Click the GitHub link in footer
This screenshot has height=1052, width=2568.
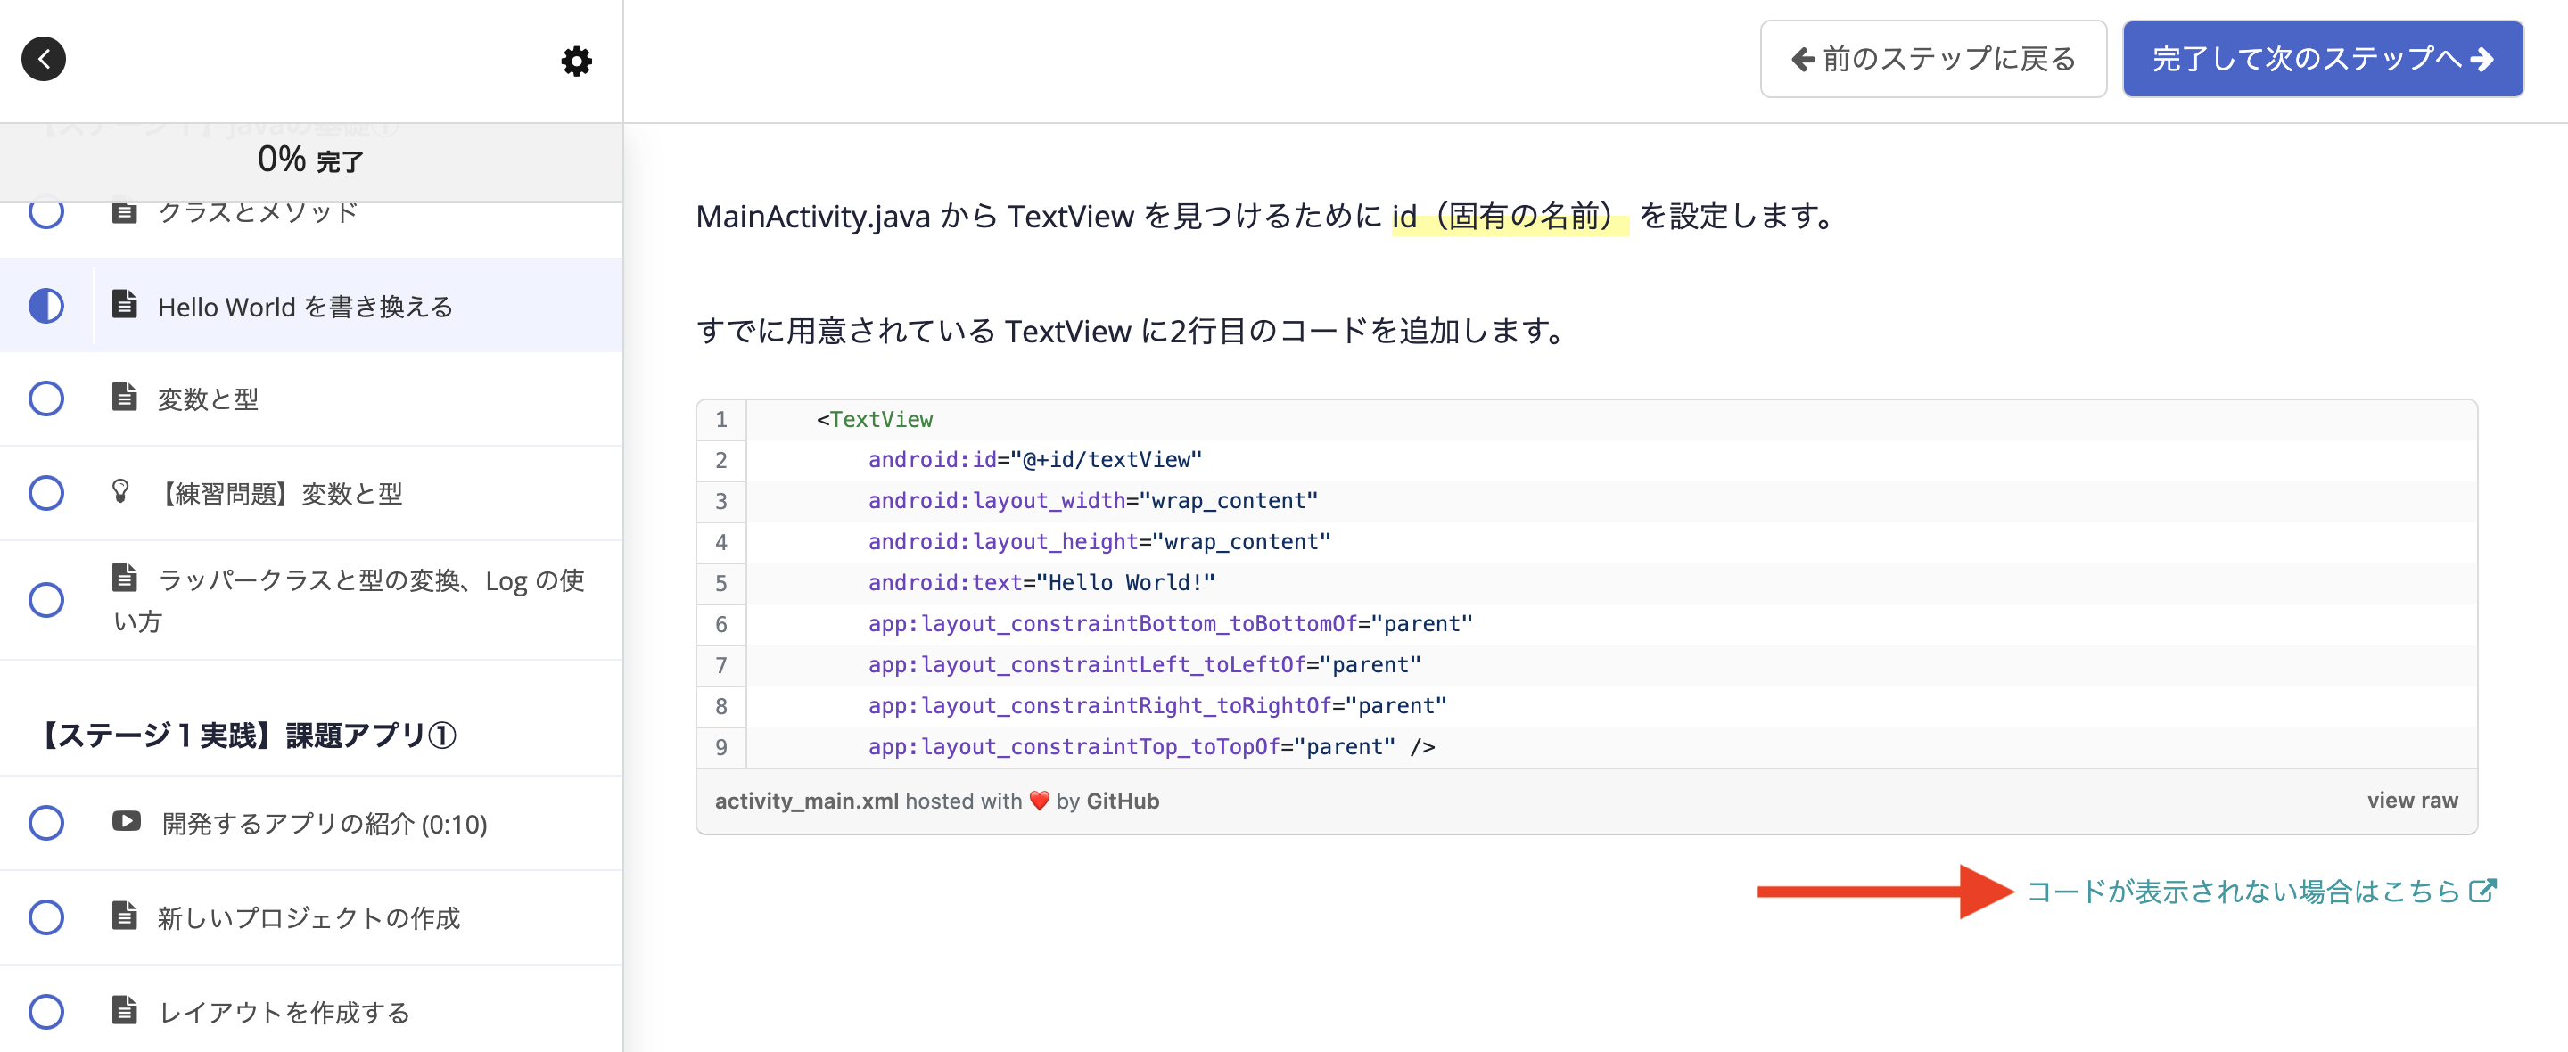point(1123,801)
